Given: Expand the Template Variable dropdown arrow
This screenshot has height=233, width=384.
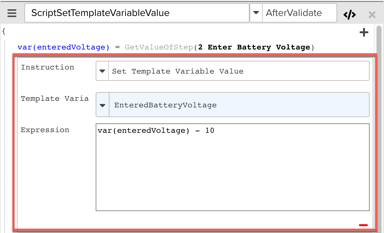Looking at the screenshot, I should pos(103,105).
